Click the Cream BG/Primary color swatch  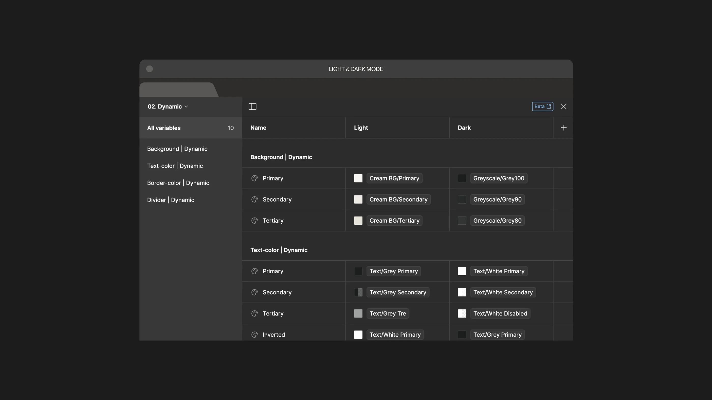(x=358, y=178)
